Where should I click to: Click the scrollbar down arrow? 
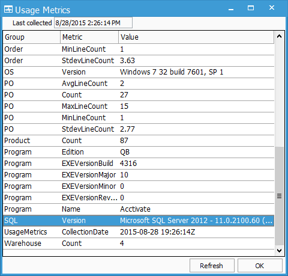(279, 250)
